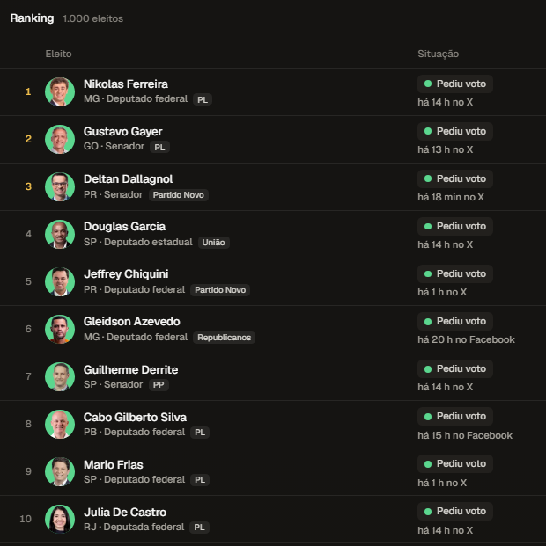Open Gleidson Azevedo's avatar
This screenshot has height=546, width=546.
[60, 329]
